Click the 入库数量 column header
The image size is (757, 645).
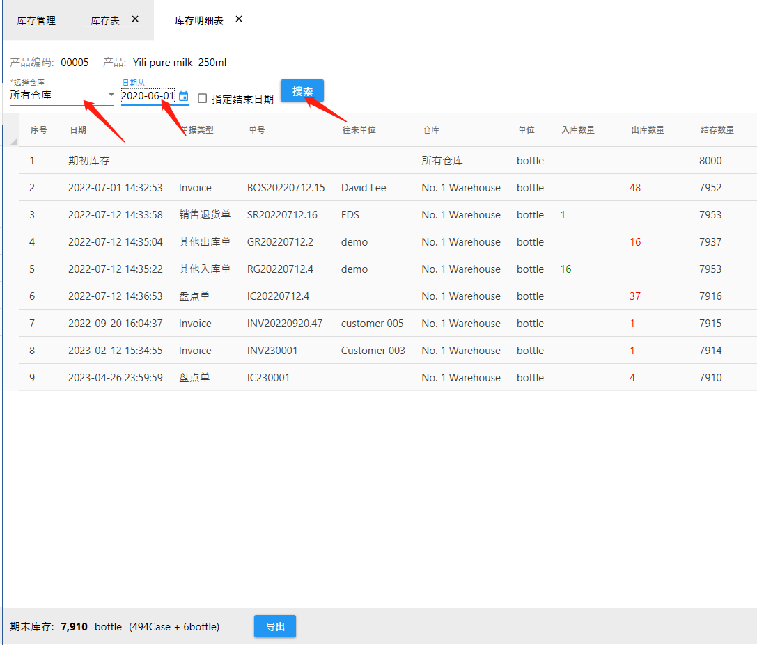[x=578, y=130]
